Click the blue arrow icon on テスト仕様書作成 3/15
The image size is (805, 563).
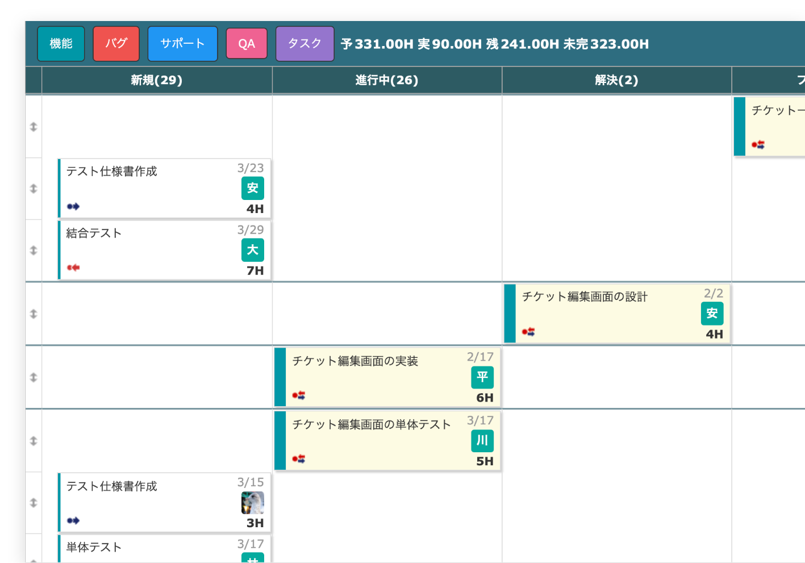[x=73, y=520]
